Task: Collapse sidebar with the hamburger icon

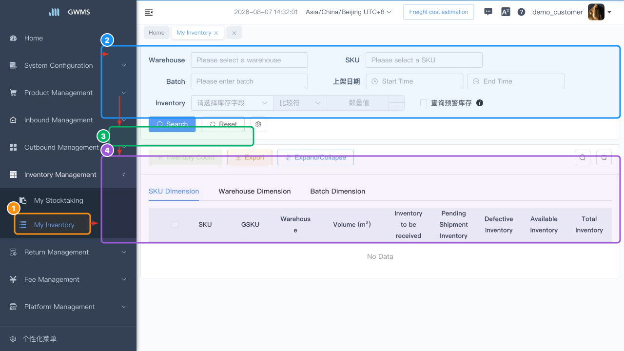Action: 149,12
